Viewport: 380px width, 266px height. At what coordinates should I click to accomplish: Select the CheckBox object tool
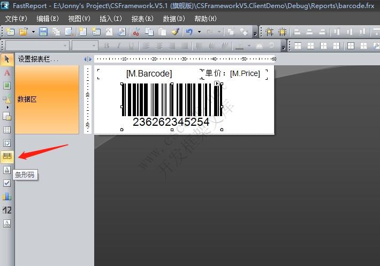7,183
